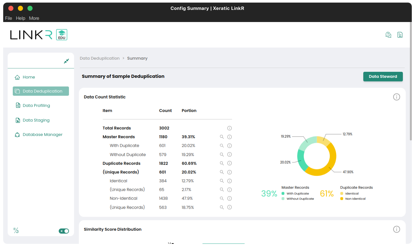Click the language switch icon in sidebar
The height and width of the screenshot is (247, 415).
tap(16, 230)
